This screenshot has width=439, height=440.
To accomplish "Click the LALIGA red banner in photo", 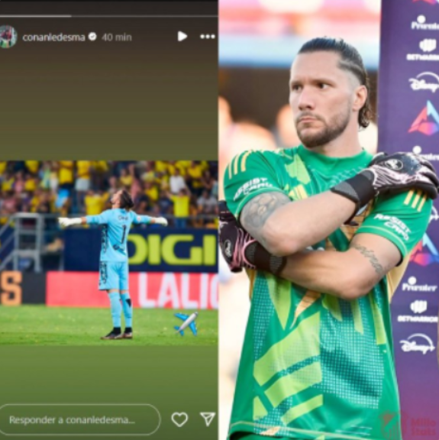I will pyautogui.click(x=132, y=290).
